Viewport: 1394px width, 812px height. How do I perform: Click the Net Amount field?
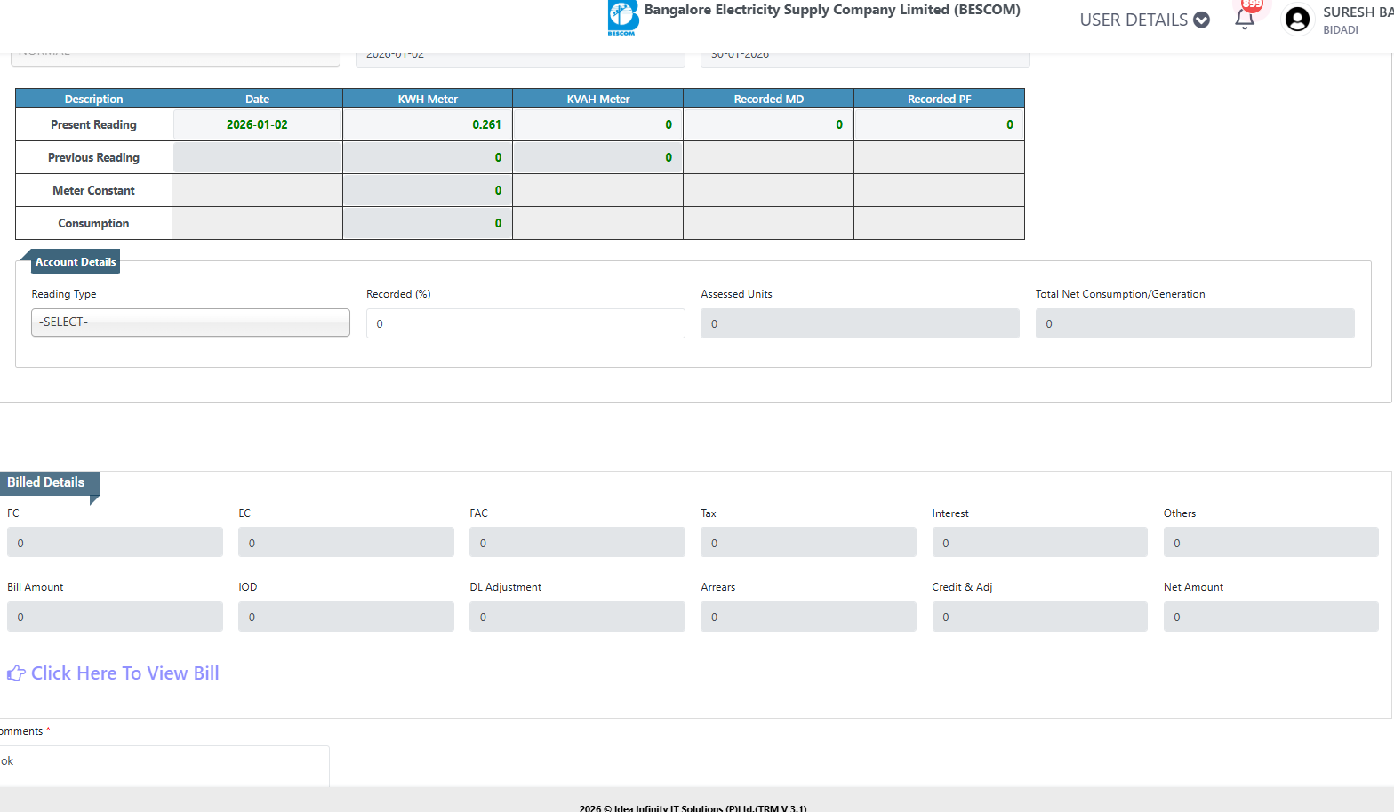pos(1270,617)
